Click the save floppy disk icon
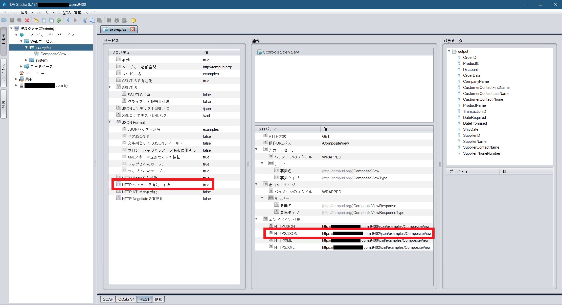 (x=12, y=20)
